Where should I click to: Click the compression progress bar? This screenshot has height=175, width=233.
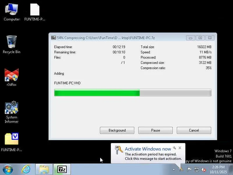[133, 92]
